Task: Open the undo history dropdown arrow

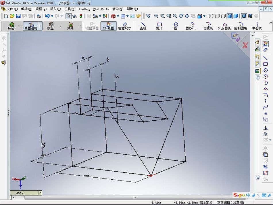Action: pos(52,16)
